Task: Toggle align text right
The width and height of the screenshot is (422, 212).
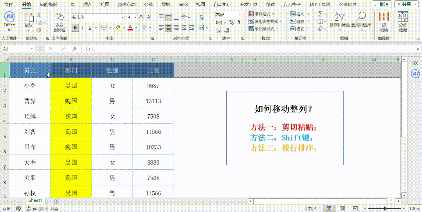Action: 176,27
